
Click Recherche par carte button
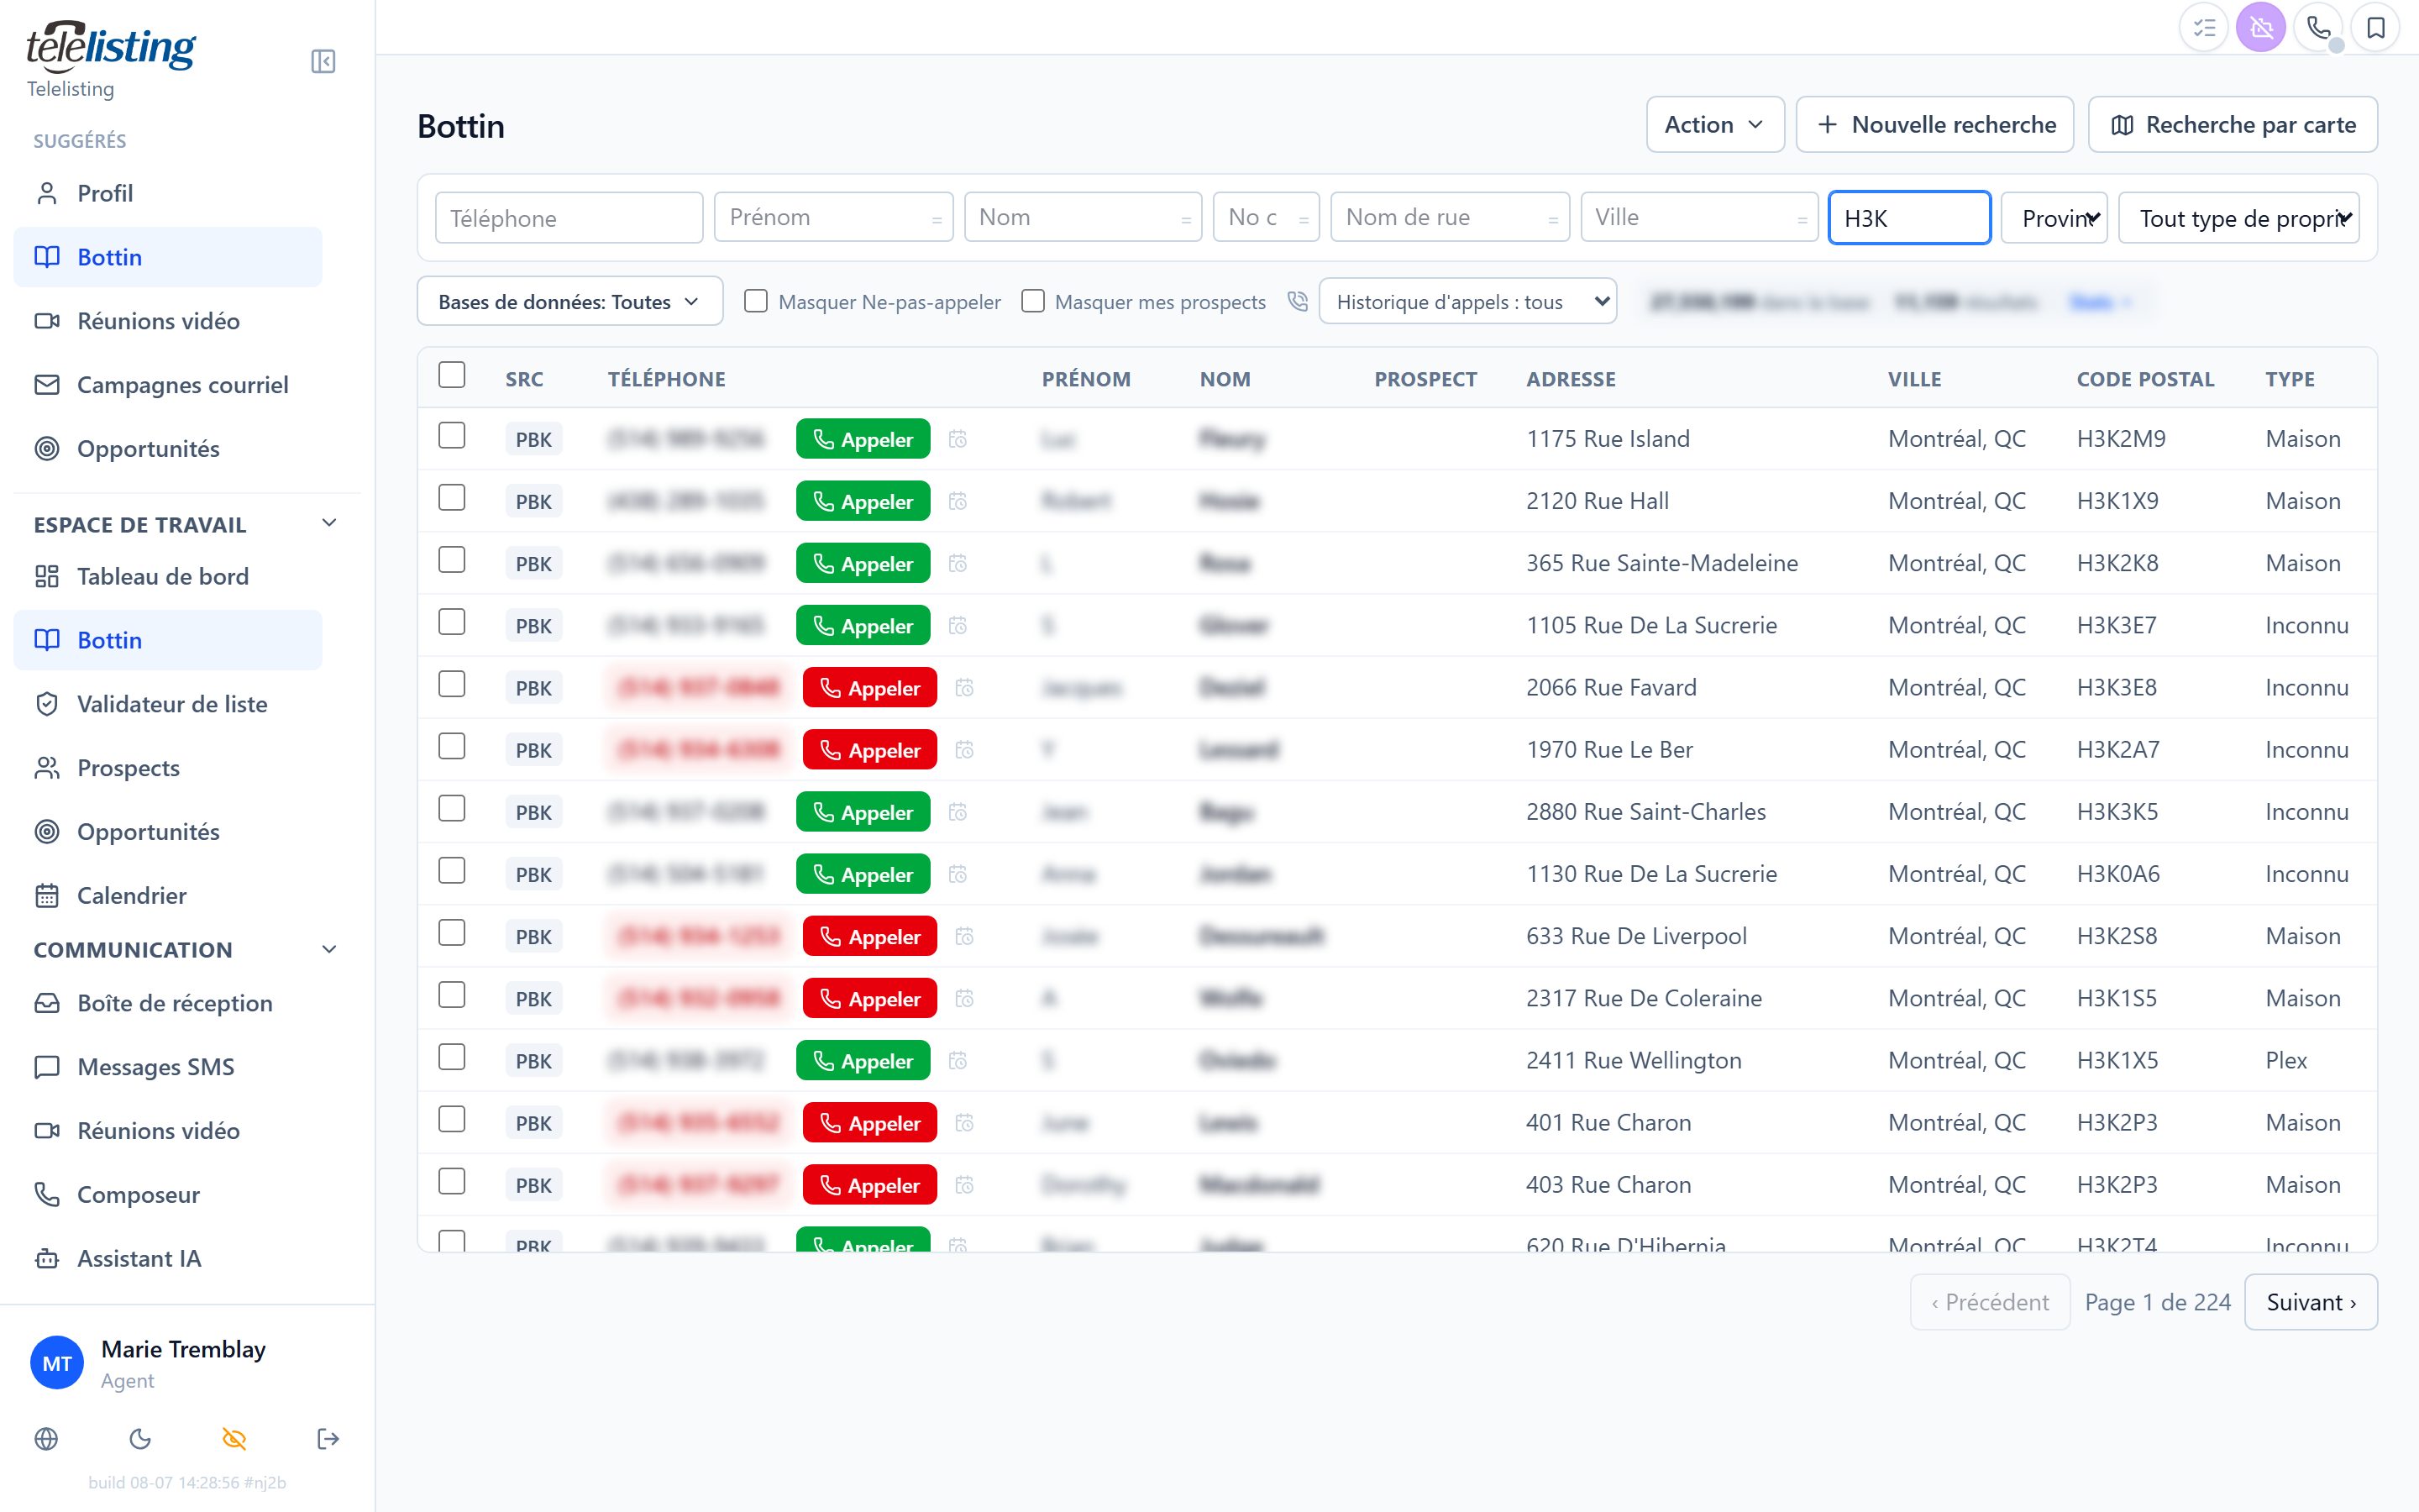click(2232, 125)
